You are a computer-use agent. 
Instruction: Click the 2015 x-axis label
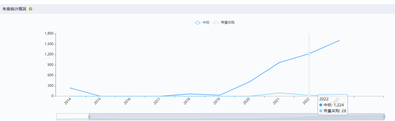[x=97, y=101]
